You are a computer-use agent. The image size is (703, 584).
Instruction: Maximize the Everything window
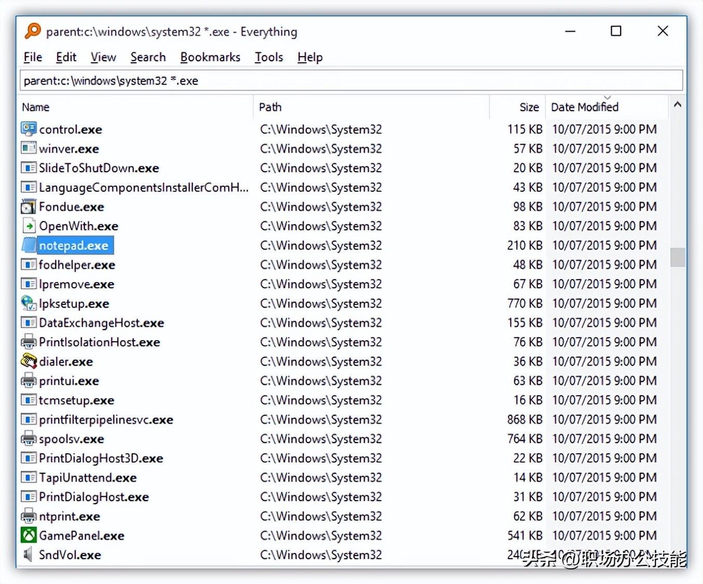(616, 31)
